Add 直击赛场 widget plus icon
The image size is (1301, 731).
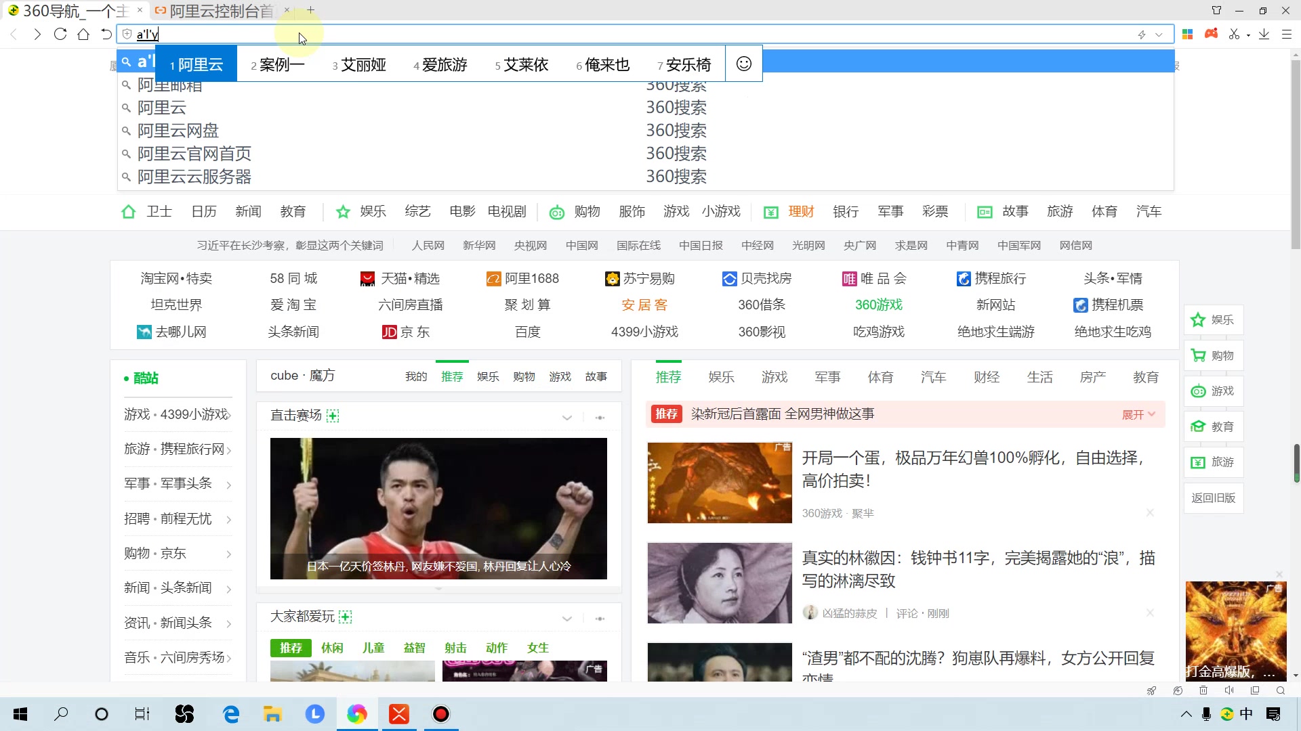333,416
